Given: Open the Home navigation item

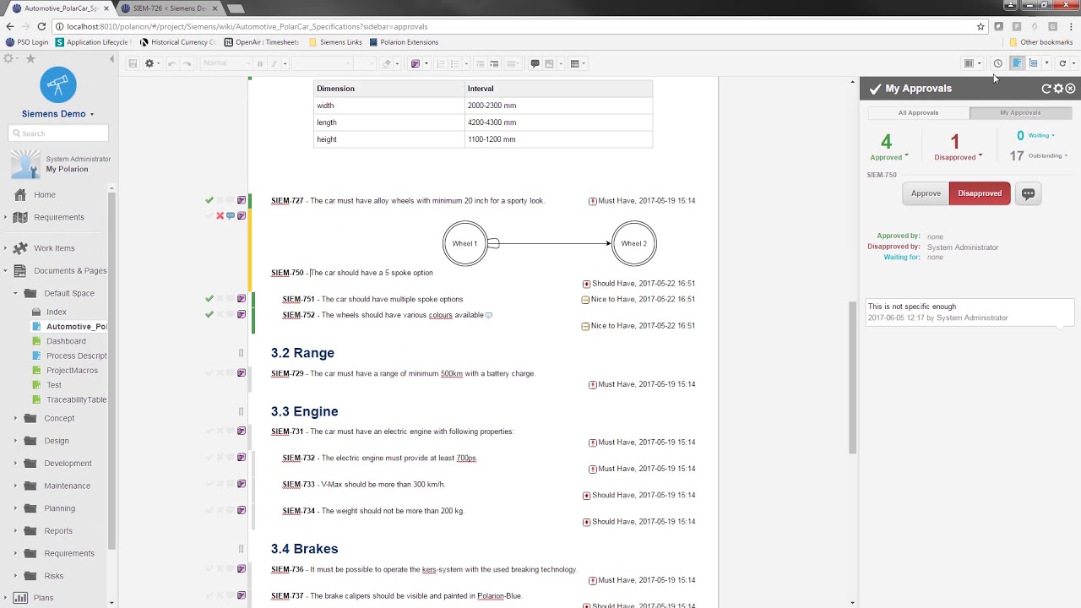Looking at the screenshot, I should [45, 195].
